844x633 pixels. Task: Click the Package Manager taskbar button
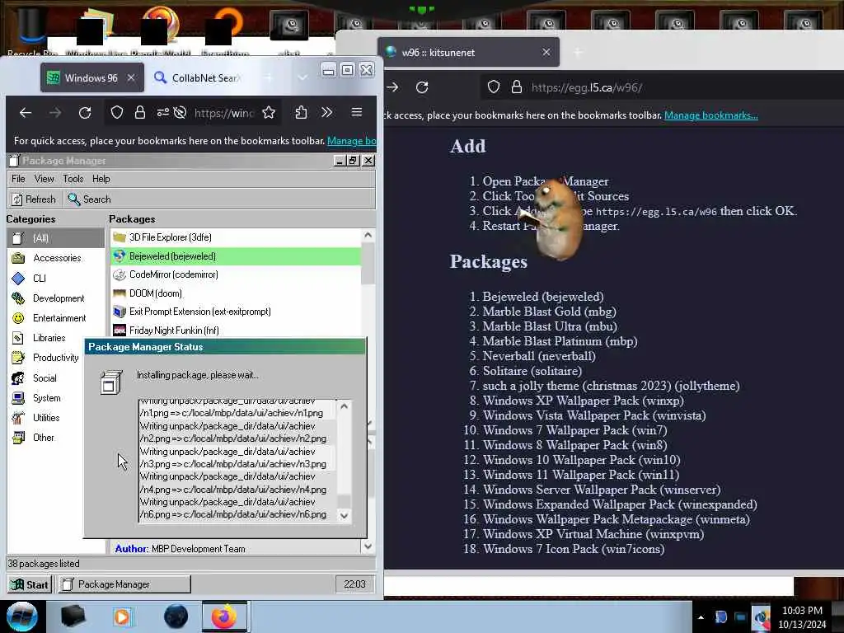[124, 584]
